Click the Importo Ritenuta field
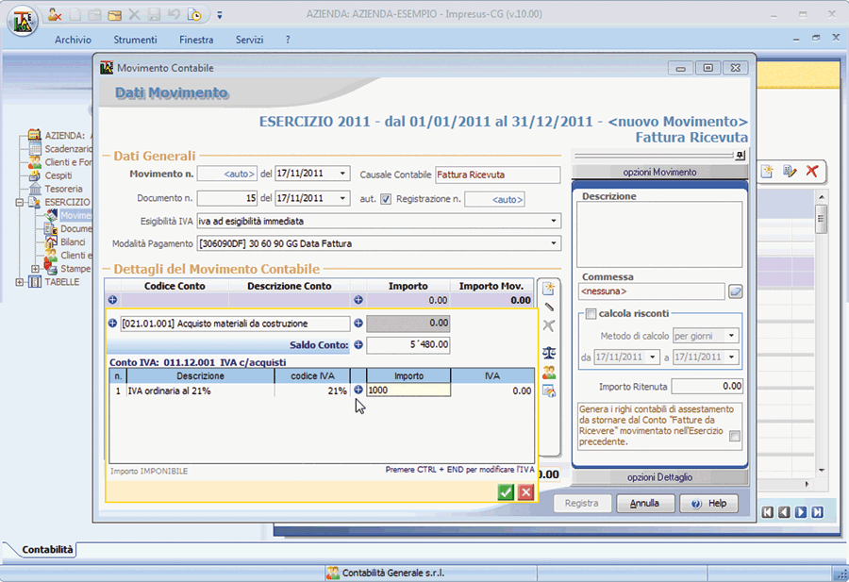 (x=707, y=386)
